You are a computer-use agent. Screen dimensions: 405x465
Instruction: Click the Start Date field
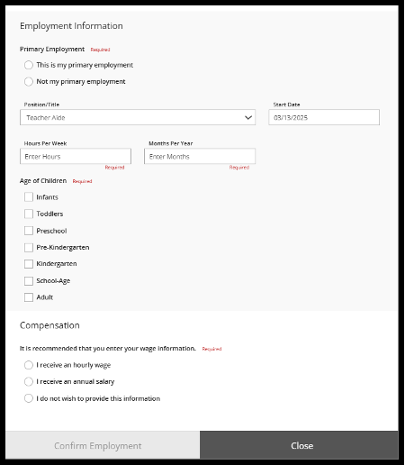click(324, 117)
